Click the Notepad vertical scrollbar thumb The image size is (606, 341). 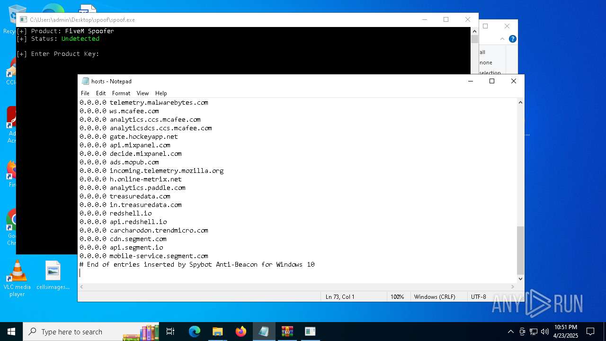point(520,250)
